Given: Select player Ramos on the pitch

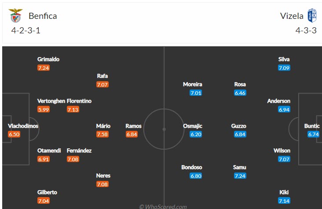Looking at the screenshot, I should (x=133, y=126).
